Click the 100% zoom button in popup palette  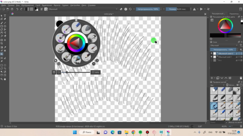pyautogui.click(x=95, y=72)
